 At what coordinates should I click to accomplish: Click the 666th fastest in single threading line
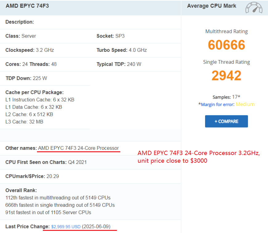click(60, 205)
